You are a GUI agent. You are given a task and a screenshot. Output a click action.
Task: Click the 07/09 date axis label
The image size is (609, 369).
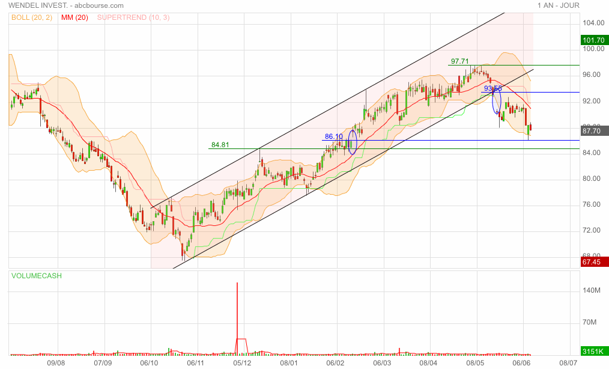[103, 363]
